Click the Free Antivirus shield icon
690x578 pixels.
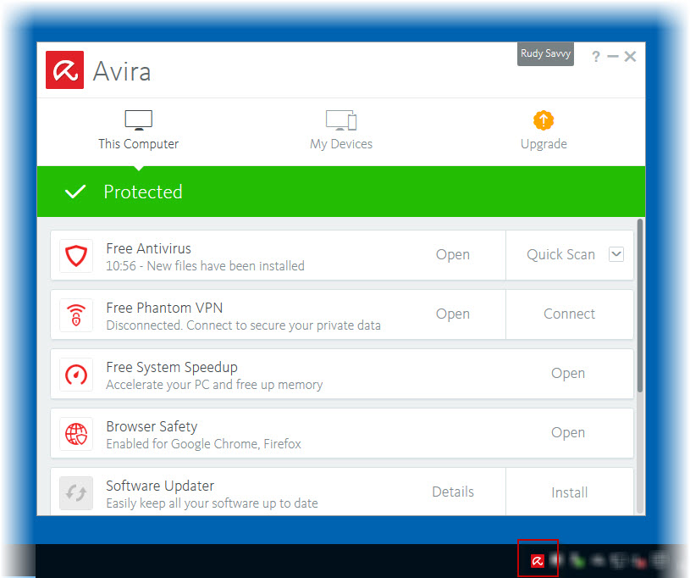[76, 255]
